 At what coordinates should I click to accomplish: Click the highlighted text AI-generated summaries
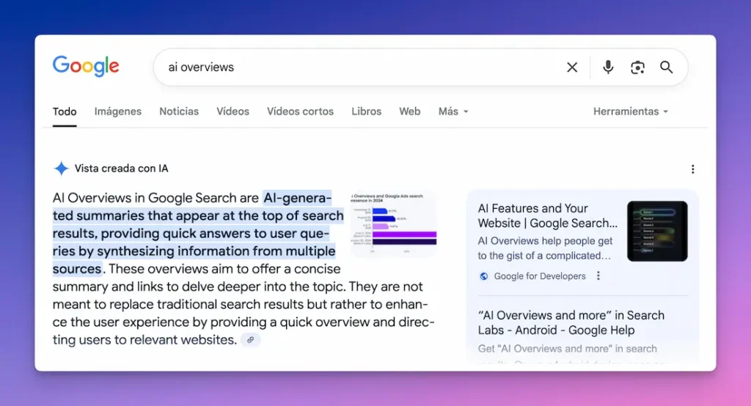[x=198, y=233]
